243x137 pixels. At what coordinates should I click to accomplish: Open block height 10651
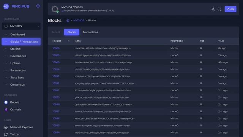click(x=56, y=91)
